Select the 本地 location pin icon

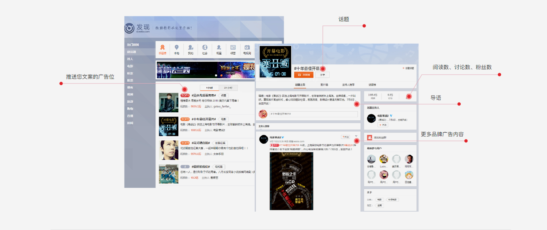click(177, 47)
